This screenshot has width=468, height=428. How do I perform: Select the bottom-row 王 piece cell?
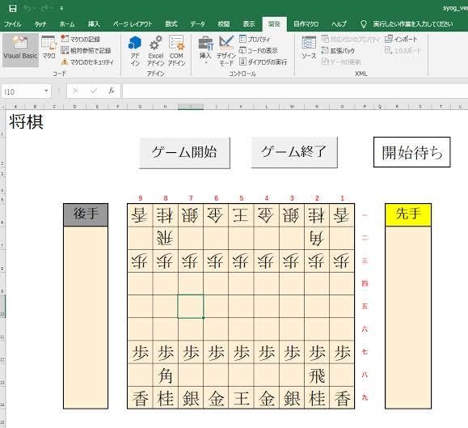click(241, 398)
